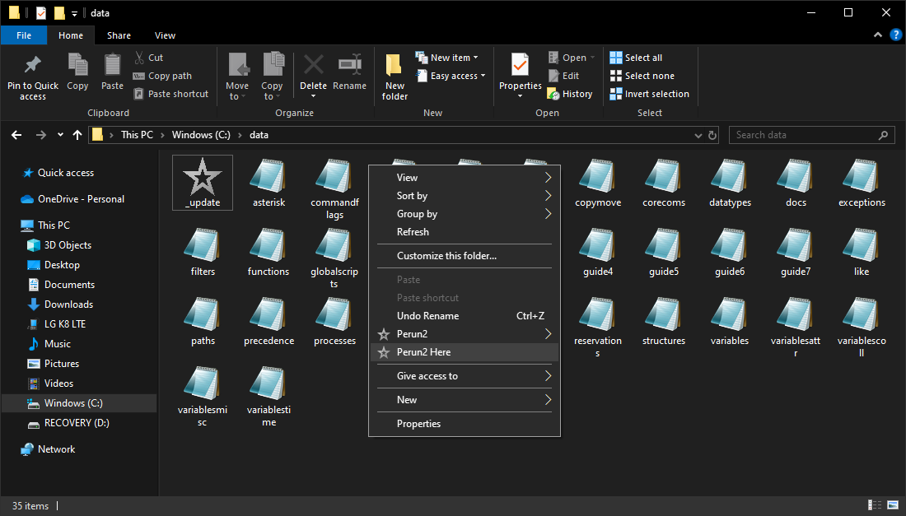Expand Perun2 submenu in context menu
This screenshot has height=516, width=906.
coord(464,333)
